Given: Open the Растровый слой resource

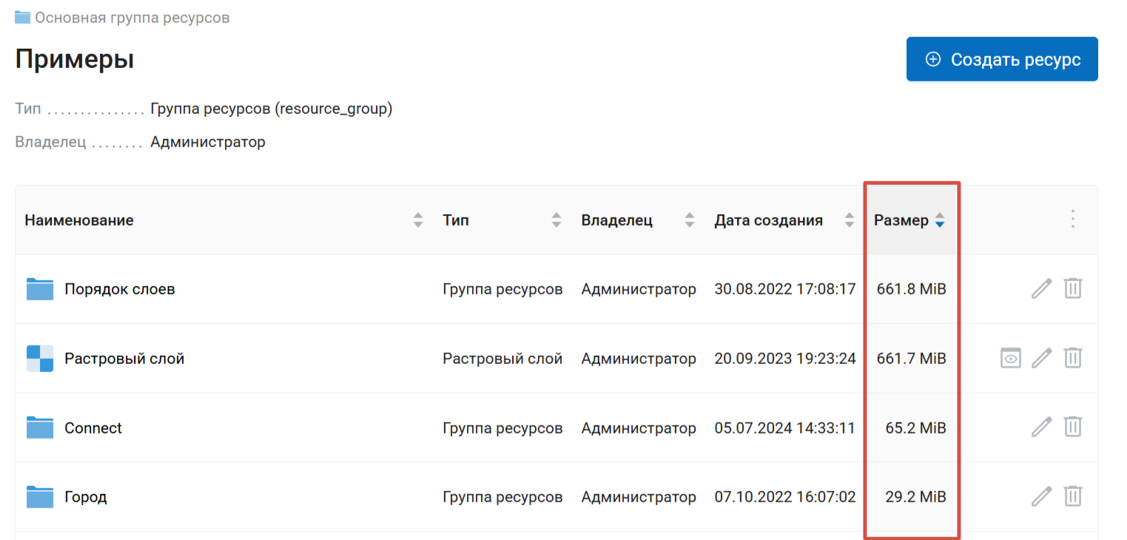Looking at the screenshot, I should point(124,359).
